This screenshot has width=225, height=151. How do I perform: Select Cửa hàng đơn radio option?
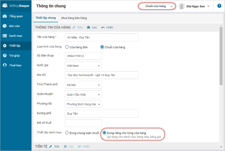pyautogui.click(x=67, y=47)
